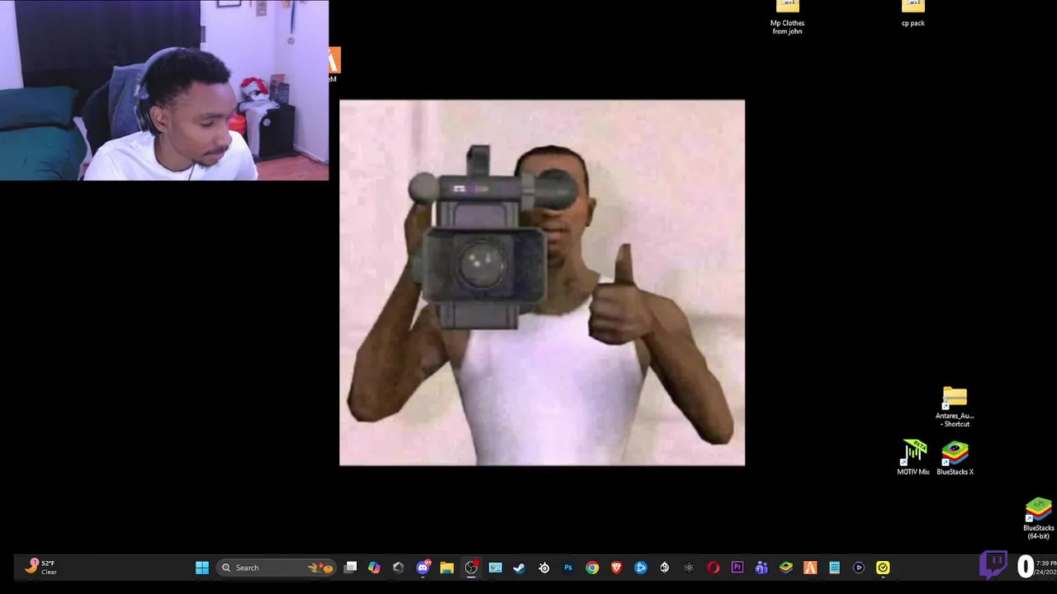Open the Windows Start menu
Image resolution: width=1057 pixels, height=594 pixels.
click(x=202, y=568)
